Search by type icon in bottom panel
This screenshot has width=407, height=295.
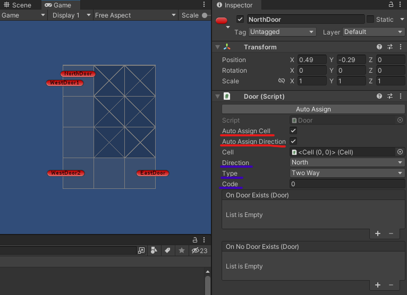[154, 250]
